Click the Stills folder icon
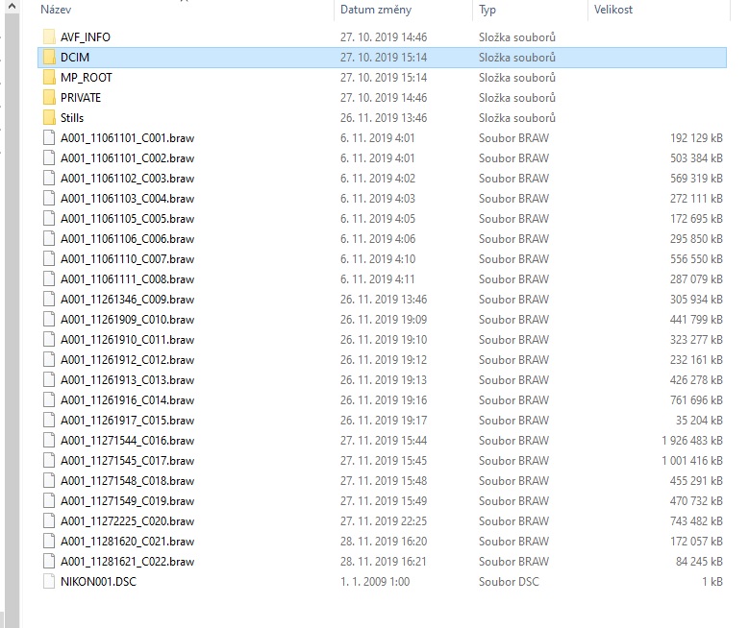 point(49,118)
